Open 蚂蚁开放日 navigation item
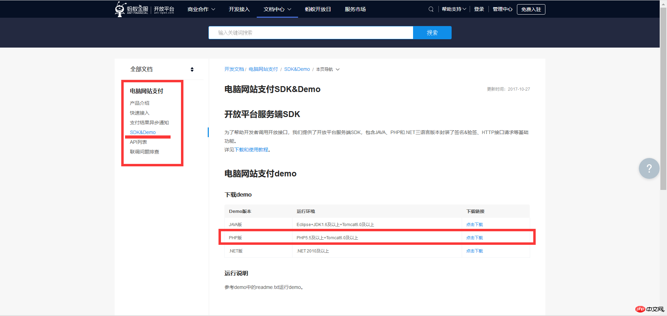The width and height of the screenshot is (667, 316). [x=318, y=9]
